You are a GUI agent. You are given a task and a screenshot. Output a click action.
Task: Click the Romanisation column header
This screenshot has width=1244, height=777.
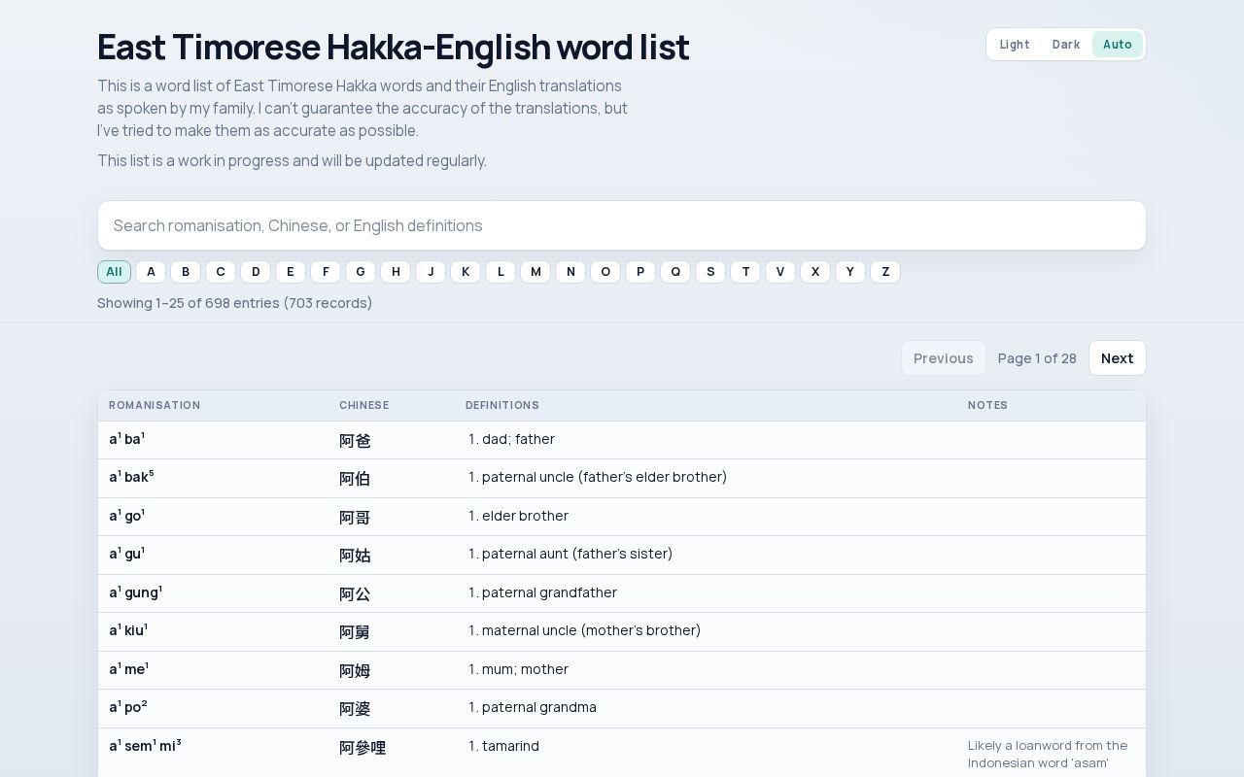[155, 405]
